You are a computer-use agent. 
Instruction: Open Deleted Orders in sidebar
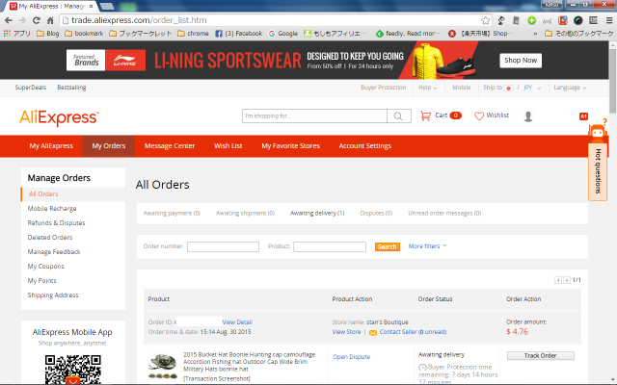(50, 238)
